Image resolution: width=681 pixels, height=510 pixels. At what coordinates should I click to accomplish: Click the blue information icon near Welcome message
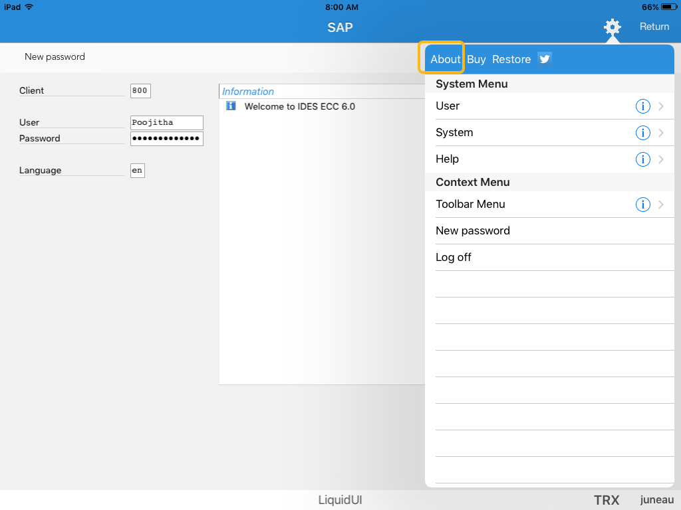pos(231,106)
